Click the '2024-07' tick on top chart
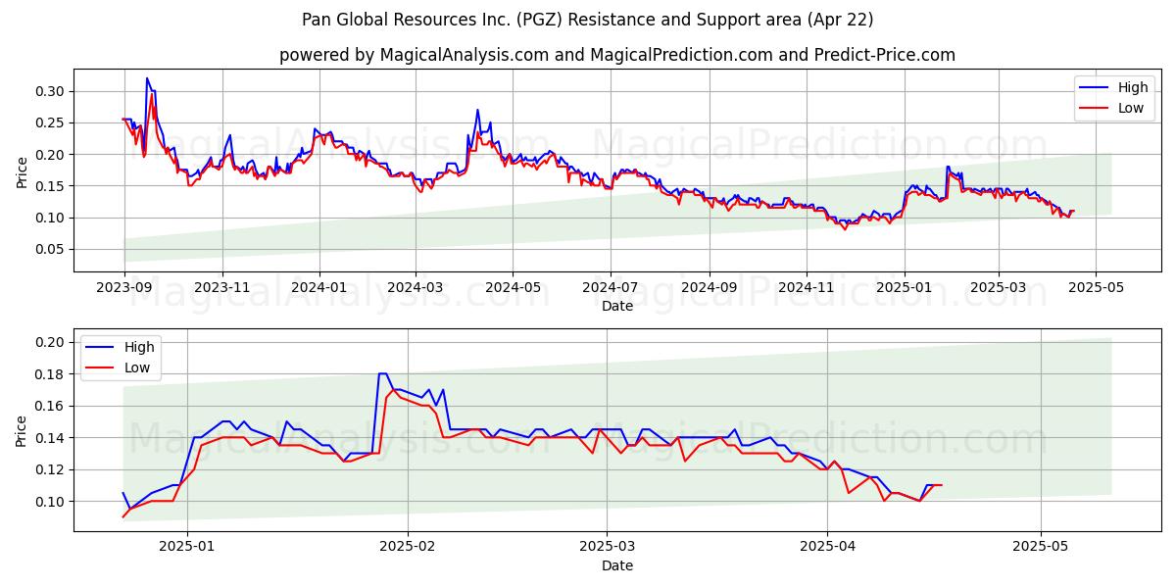 pos(611,286)
